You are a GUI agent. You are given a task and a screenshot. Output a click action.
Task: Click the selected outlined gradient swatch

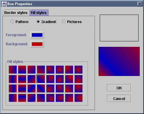click(41, 79)
